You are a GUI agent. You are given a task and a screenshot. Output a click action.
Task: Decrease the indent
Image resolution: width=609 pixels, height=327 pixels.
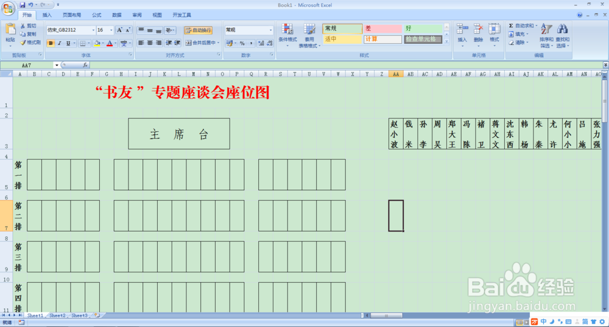[x=169, y=43]
